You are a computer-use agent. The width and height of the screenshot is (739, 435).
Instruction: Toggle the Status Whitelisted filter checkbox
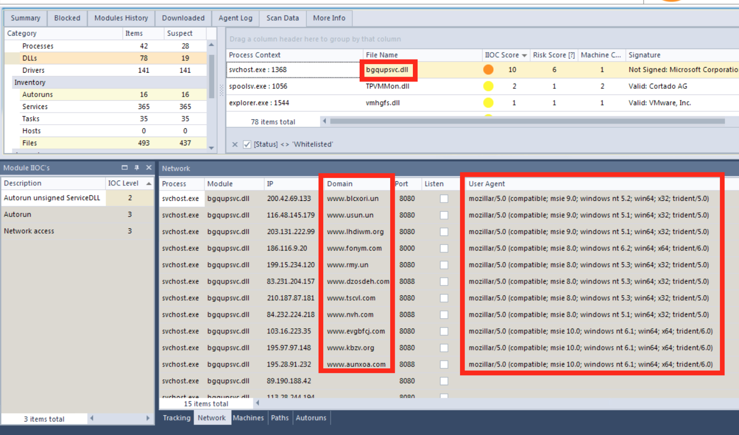click(x=247, y=144)
